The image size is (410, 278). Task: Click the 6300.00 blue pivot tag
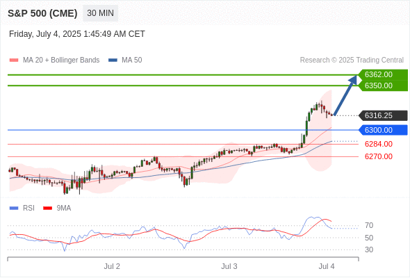point(383,130)
